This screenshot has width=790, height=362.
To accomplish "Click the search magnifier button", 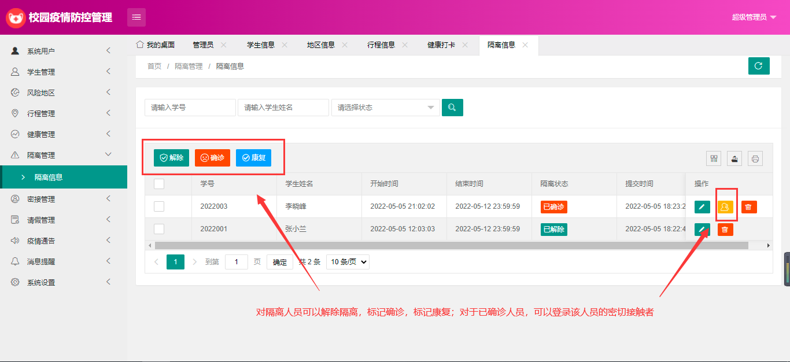I will click(x=452, y=108).
